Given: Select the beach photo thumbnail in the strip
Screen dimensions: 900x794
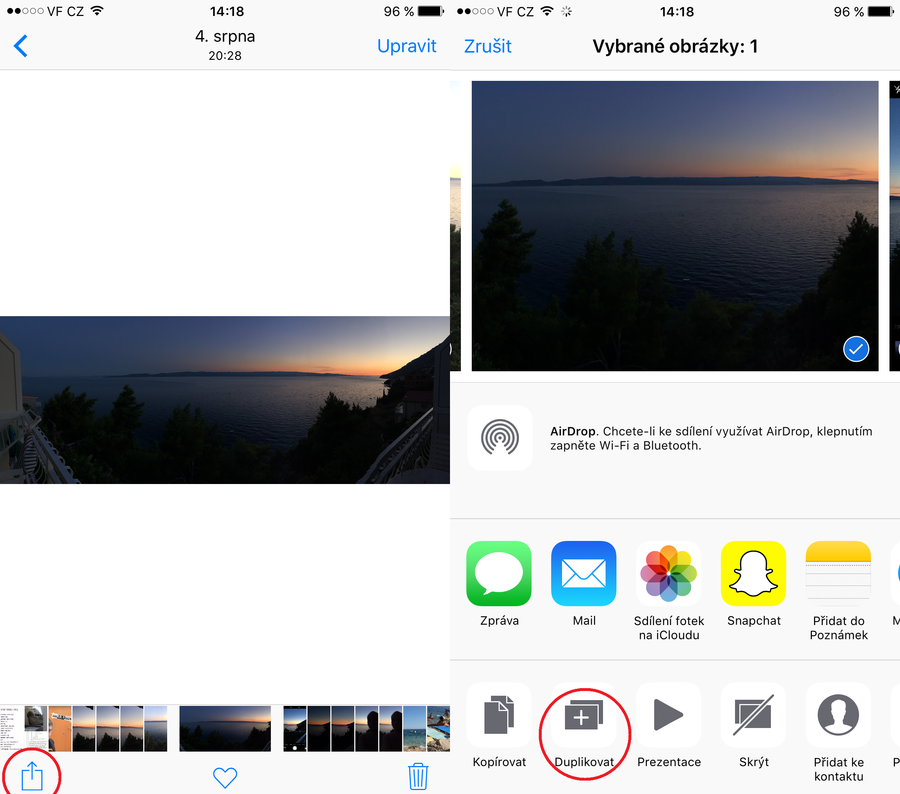Looking at the screenshot, I should (x=438, y=728).
